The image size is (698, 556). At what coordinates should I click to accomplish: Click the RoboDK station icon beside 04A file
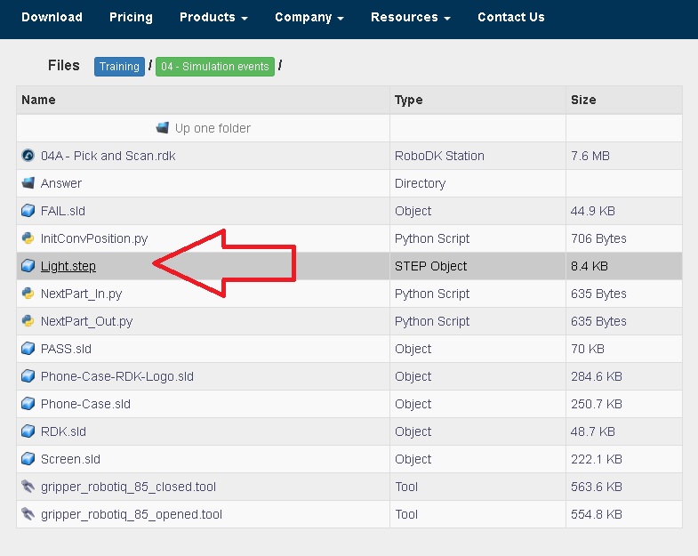point(28,156)
